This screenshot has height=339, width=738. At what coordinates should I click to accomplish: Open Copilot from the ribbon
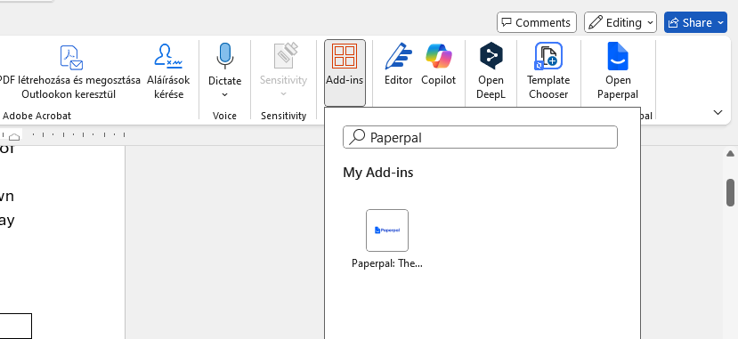pyautogui.click(x=438, y=65)
